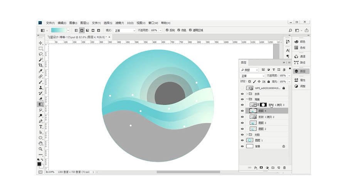Click the foreground color swatch
Image resolution: width=347 pixels, height=195 pixels.
tap(39, 164)
